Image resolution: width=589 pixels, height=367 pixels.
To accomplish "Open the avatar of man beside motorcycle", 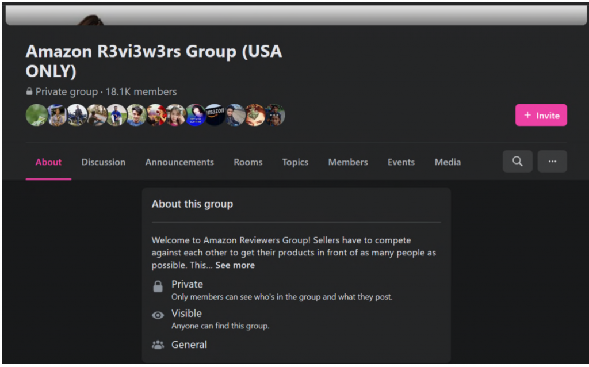I will pyautogui.click(x=77, y=115).
